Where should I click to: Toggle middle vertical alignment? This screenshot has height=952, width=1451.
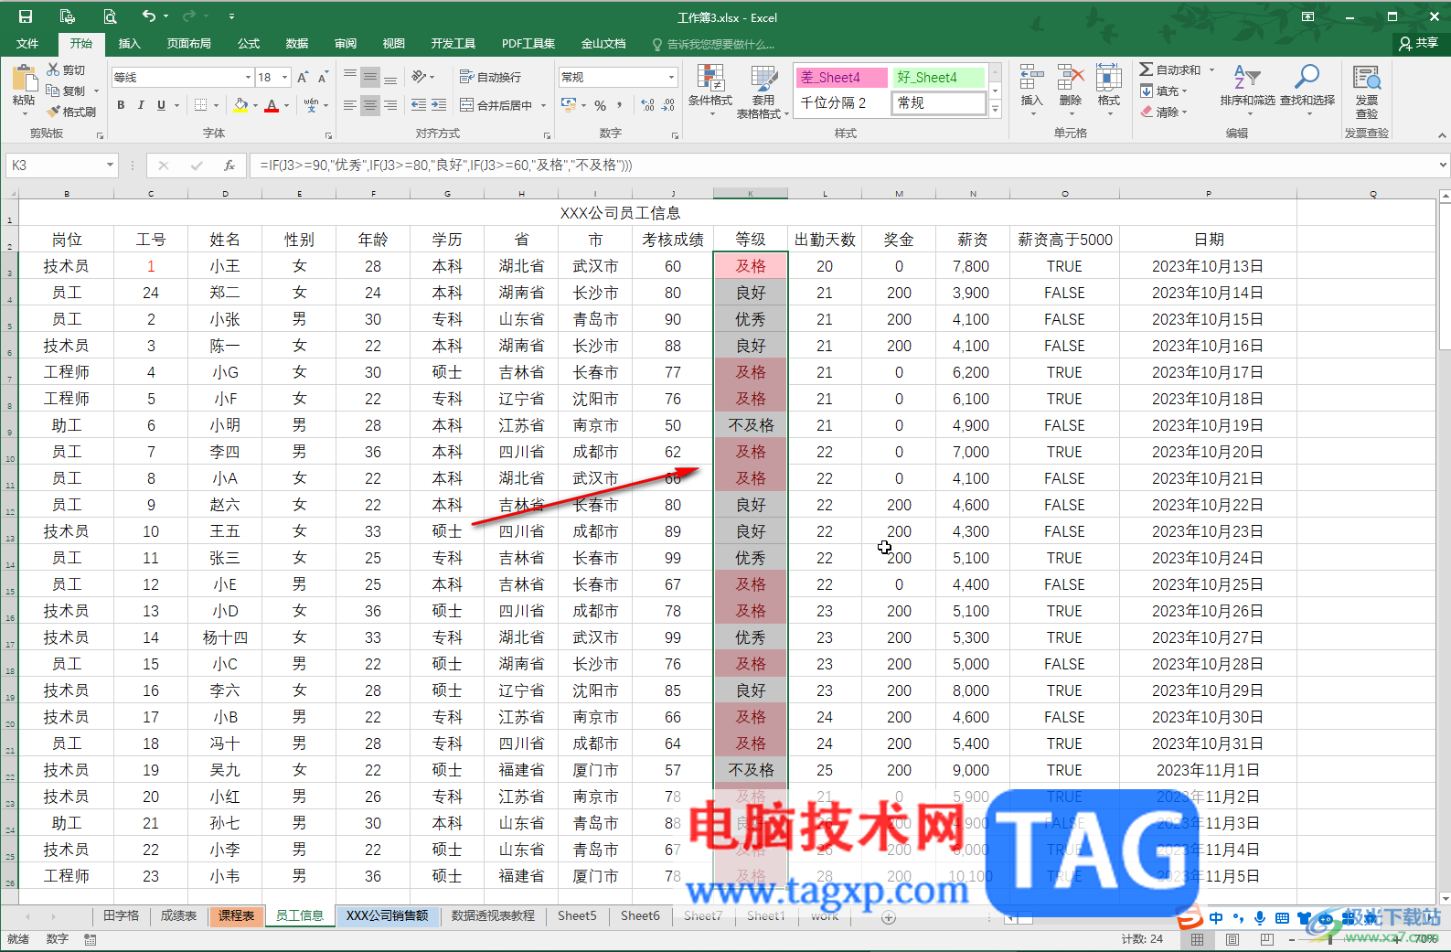[369, 77]
